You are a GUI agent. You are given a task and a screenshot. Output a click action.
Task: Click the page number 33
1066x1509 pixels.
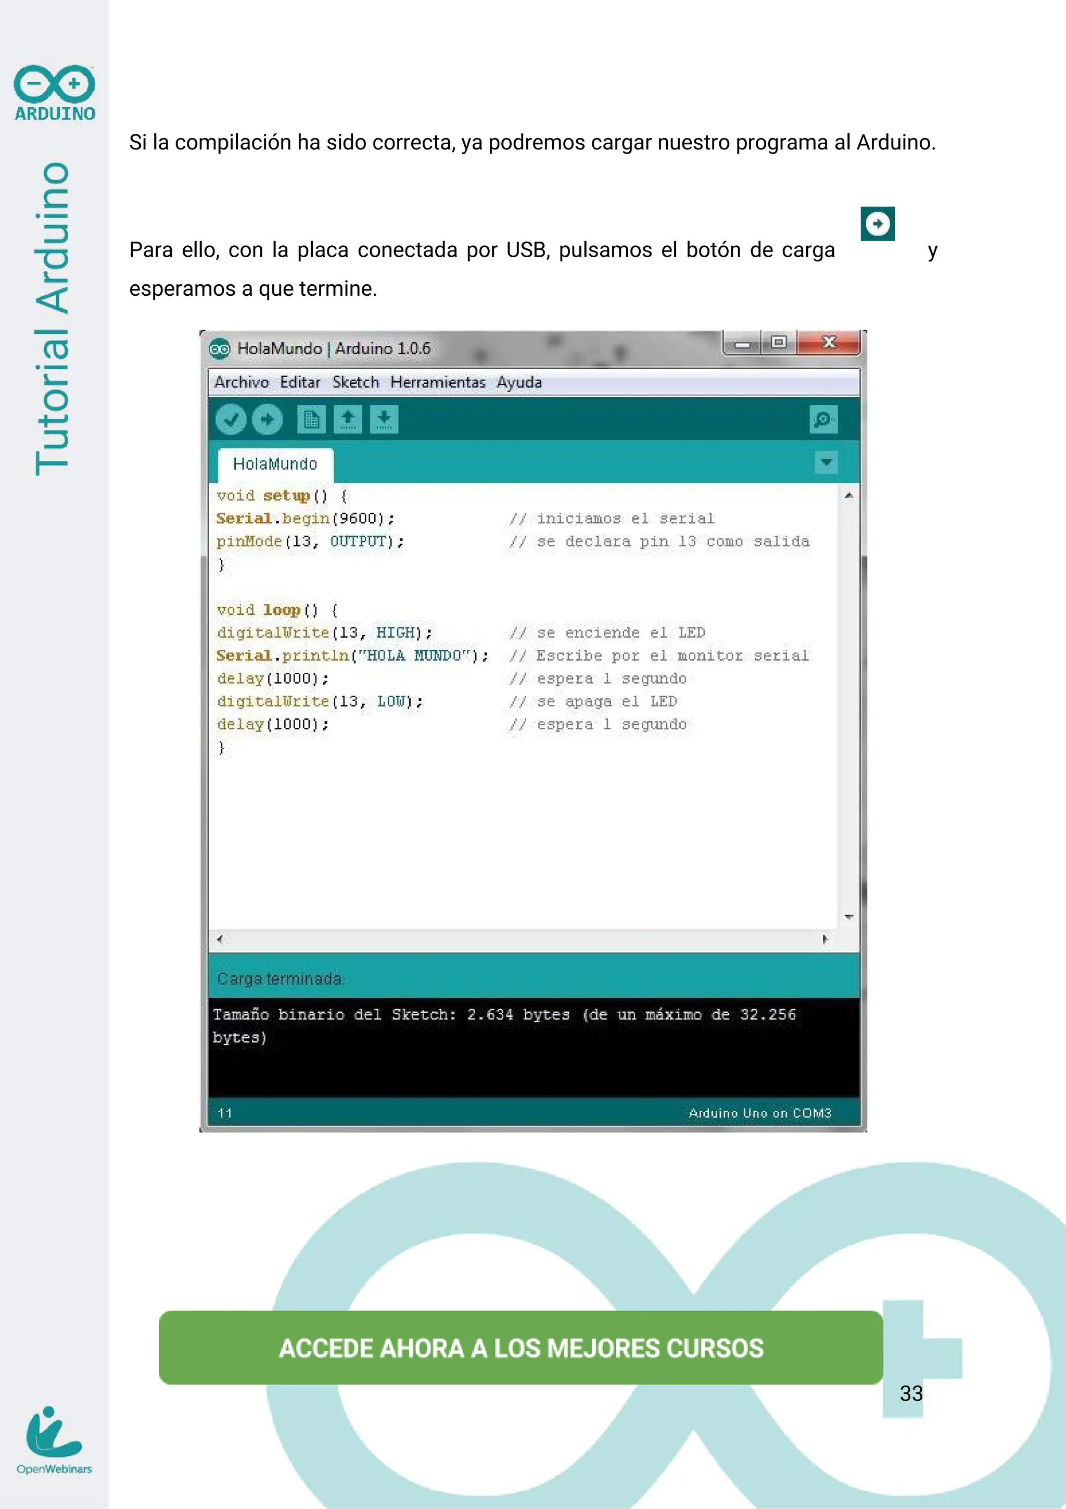[911, 1393]
